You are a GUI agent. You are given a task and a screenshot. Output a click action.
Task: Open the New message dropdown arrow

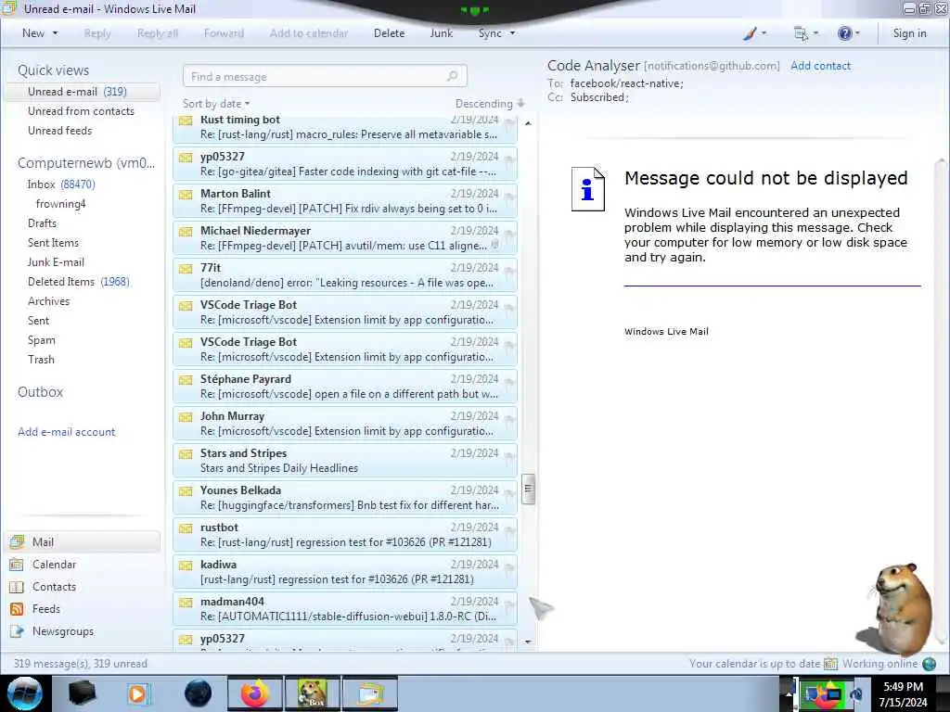(x=55, y=33)
